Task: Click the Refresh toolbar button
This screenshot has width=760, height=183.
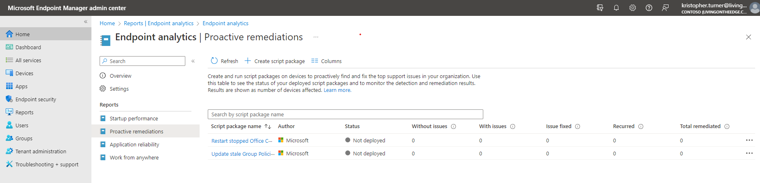Action: click(224, 61)
